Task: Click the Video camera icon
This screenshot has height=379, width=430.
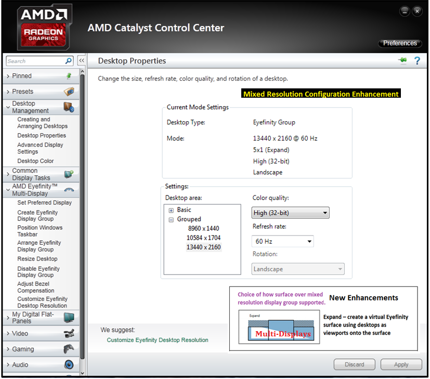Action: coord(69,333)
